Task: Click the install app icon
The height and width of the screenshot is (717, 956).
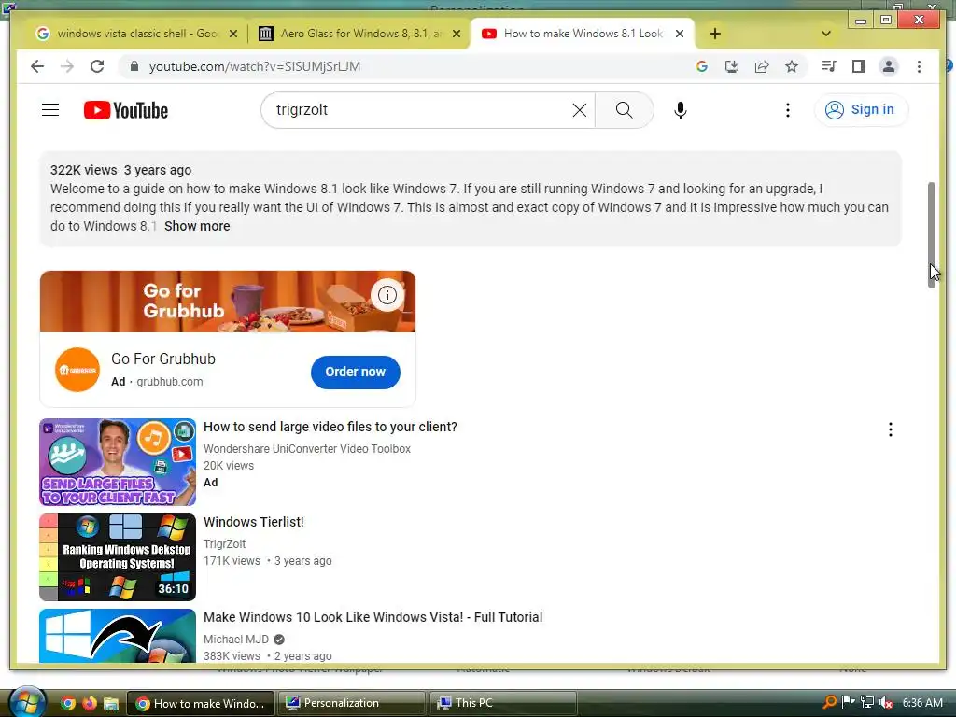Action: [x=732, y=66]
